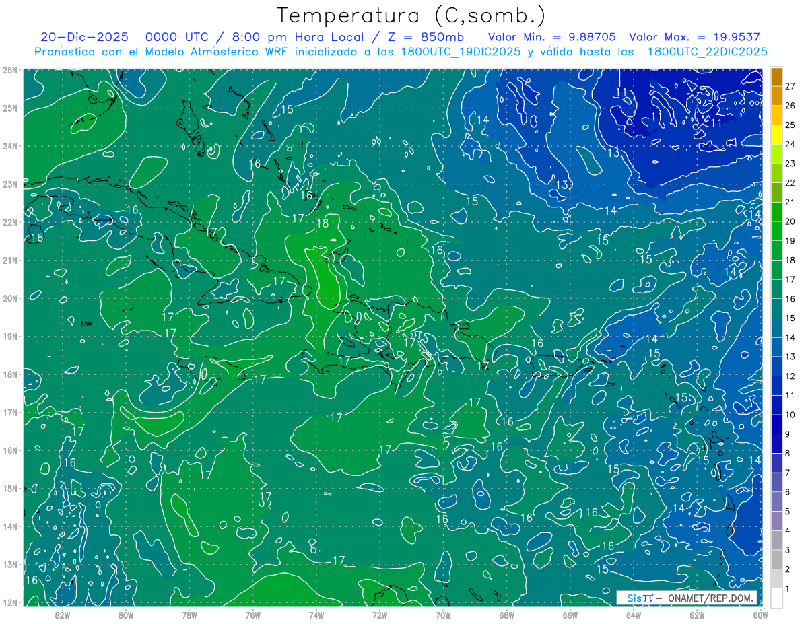Click the 60W longitude axis label
Image resolution: width=808 pixels, height=624 pixels.
[x=761, y=615]
